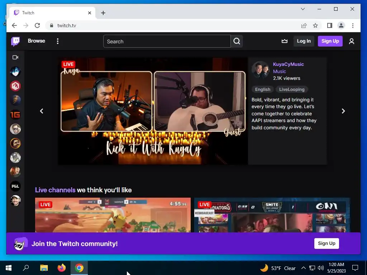Open the sunglasses man avatar channel

[15, 129]
